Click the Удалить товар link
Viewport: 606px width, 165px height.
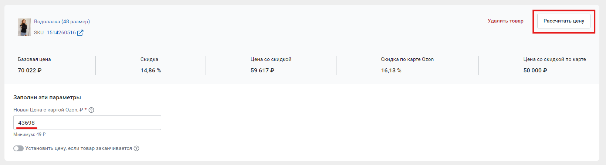pos(505,21)
